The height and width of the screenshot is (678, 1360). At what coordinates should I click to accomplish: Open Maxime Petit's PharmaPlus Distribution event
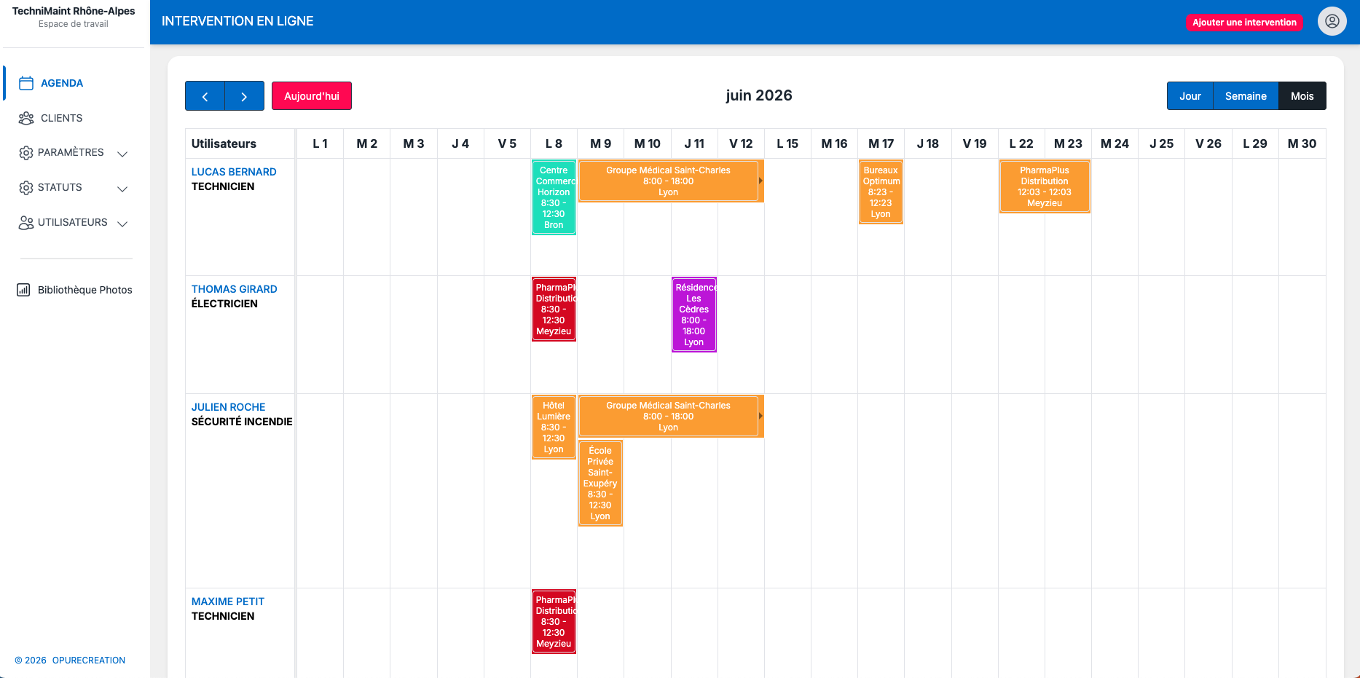(x=554, y=621)
